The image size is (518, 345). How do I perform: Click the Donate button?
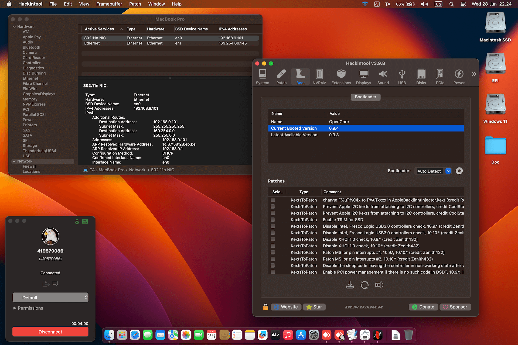point(423,307)
